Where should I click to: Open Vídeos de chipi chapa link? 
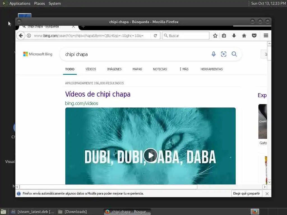click(98, 94)
